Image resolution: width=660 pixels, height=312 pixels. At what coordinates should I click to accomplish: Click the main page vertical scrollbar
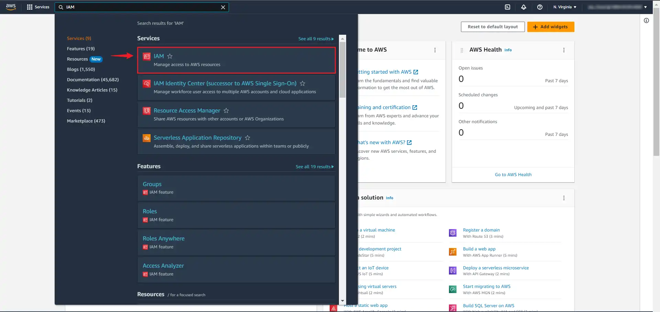click(x=656, y=83)
